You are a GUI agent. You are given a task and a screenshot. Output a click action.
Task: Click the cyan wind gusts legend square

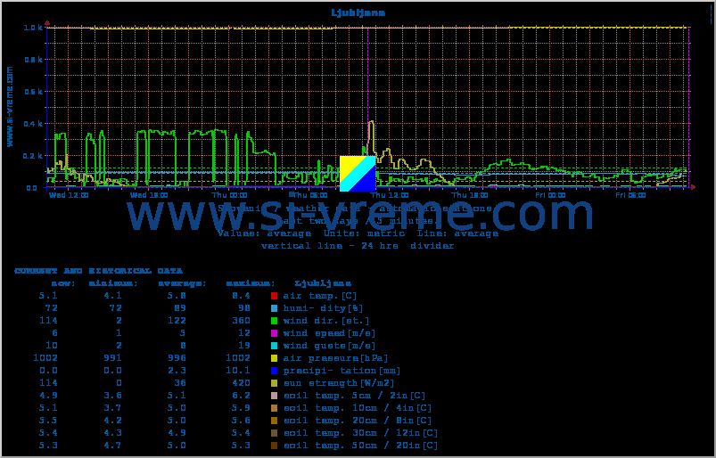click(275, 346)
